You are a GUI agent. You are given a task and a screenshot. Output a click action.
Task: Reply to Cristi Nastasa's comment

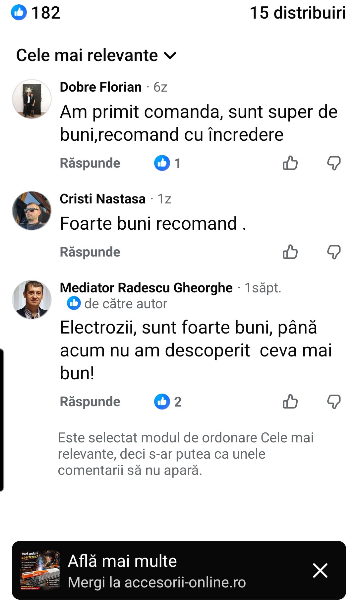click(x=90, y=252)
